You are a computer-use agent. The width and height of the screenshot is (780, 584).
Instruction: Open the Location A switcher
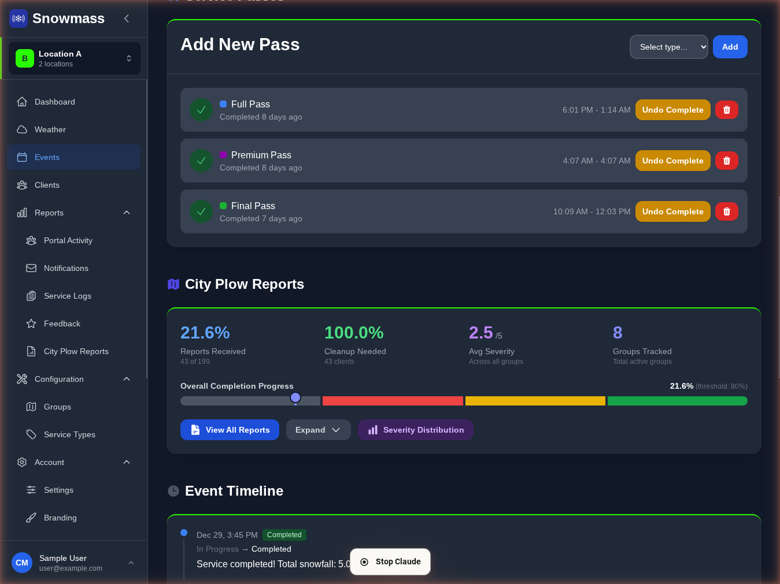75,58
